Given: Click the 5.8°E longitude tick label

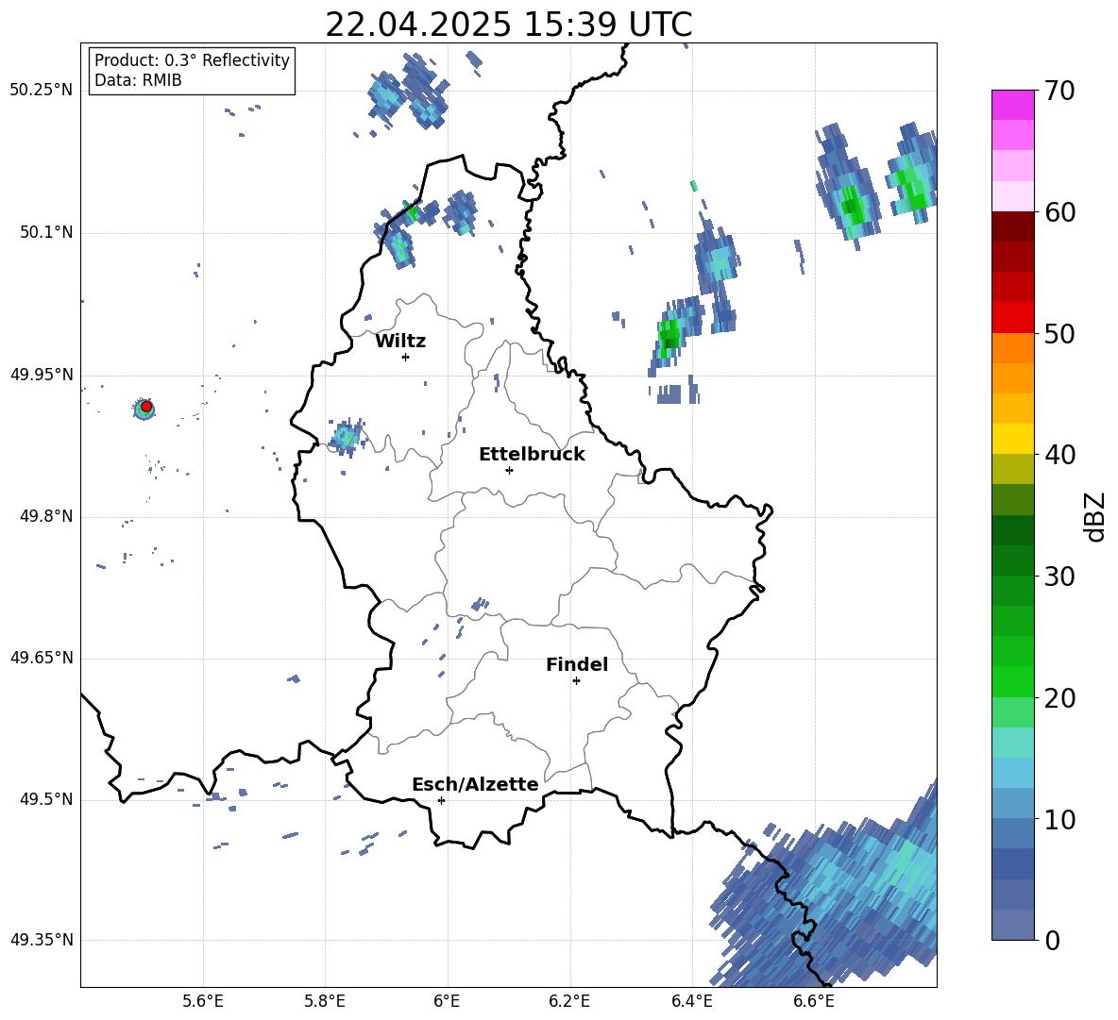Looking at the screenshot, I should tap(325, 1001).
